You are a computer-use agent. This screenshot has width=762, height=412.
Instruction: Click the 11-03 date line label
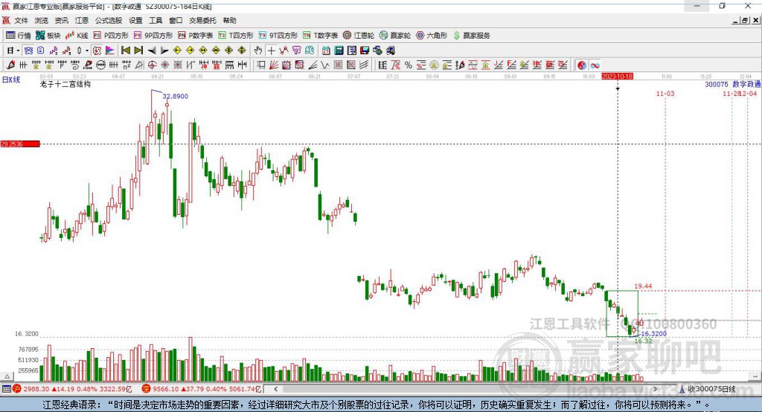click(665, 93)
